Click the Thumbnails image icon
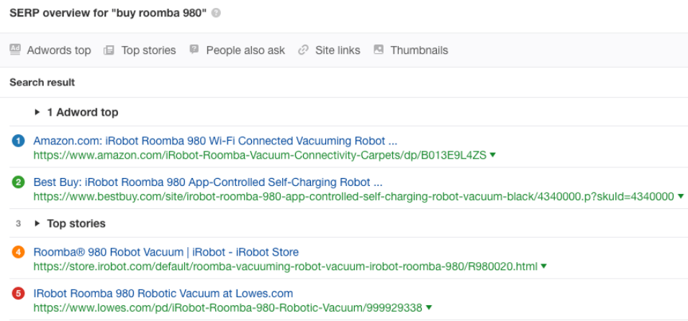Image resolution: width=688 pixels, height=321 pixels. point(379,50)
